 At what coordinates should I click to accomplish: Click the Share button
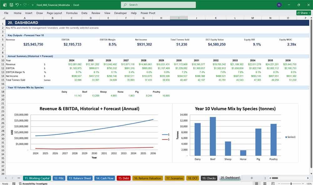coord(304,13)
